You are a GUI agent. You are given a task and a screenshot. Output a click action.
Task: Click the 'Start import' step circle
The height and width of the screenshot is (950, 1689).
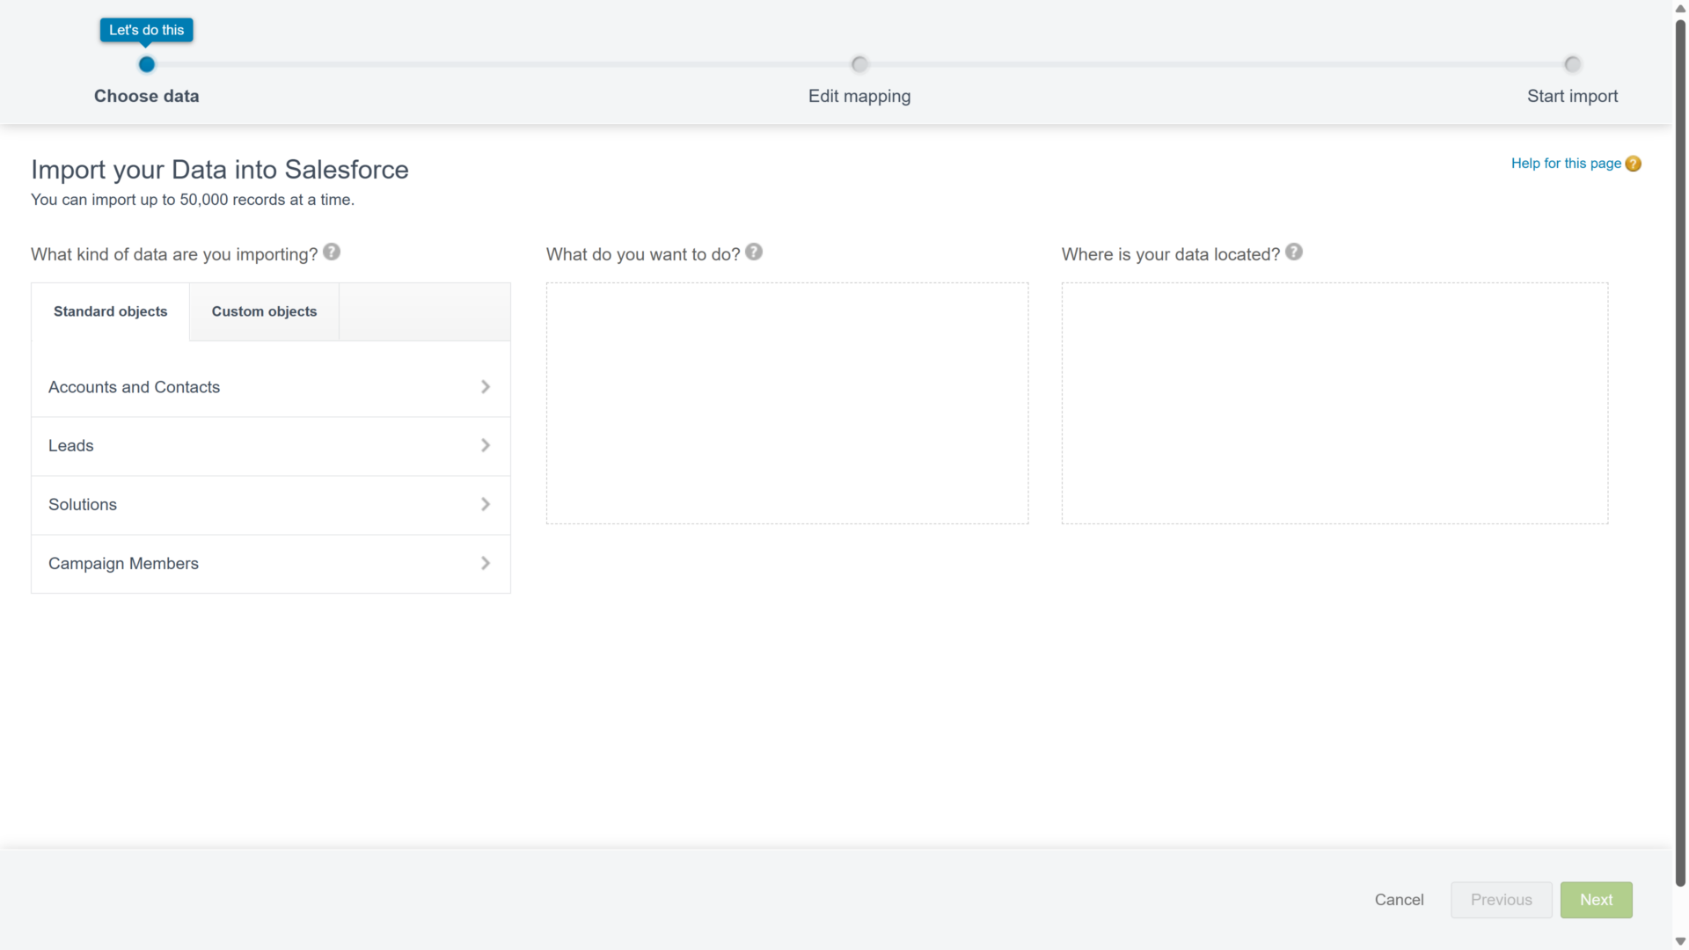coord(1572,63)
